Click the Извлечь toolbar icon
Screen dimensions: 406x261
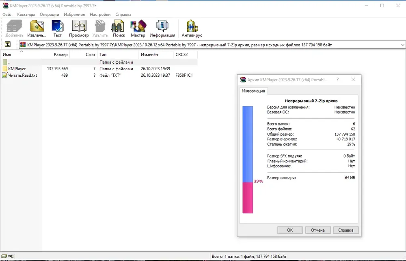37,26
